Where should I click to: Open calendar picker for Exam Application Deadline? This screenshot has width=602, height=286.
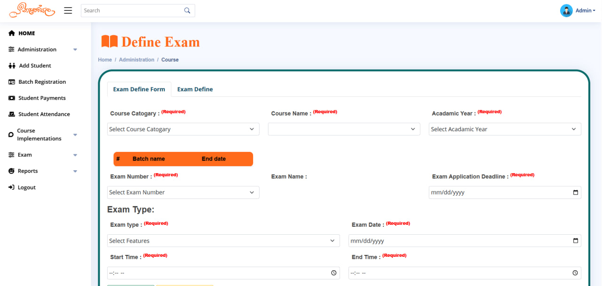click(575, 192)
